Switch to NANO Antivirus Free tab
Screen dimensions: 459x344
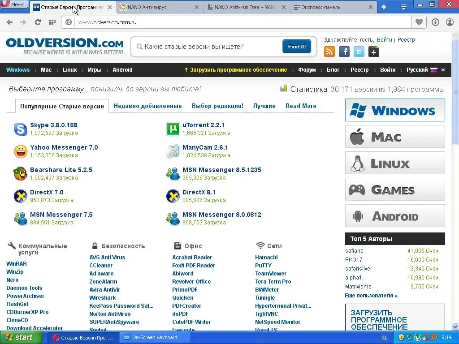[247, 7]
